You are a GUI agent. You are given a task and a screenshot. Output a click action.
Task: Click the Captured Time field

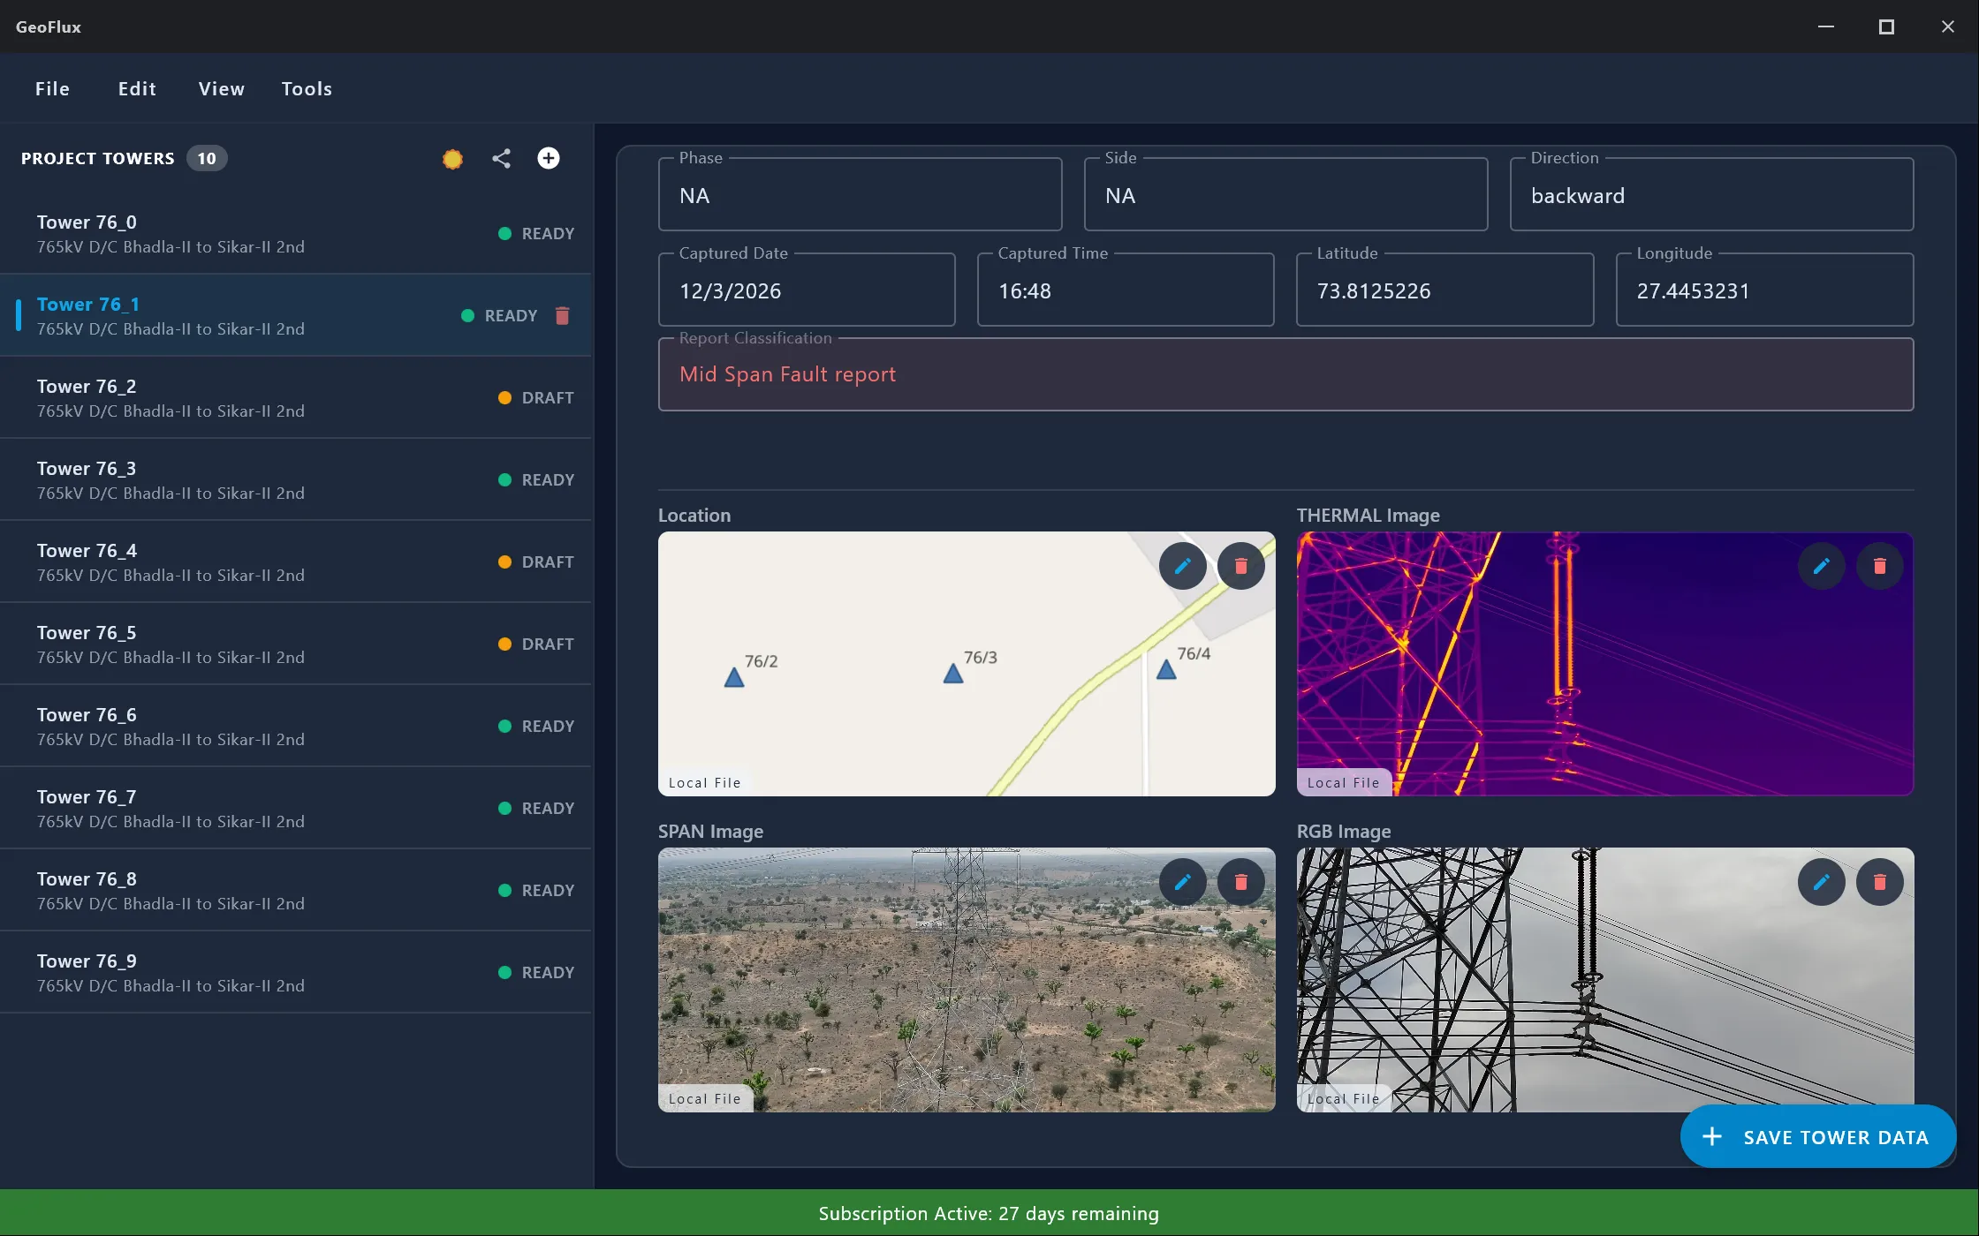(x=1126, y=290)
